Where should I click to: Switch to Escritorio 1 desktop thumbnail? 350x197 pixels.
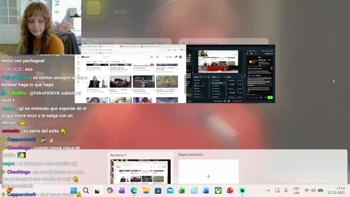point(141,172)
